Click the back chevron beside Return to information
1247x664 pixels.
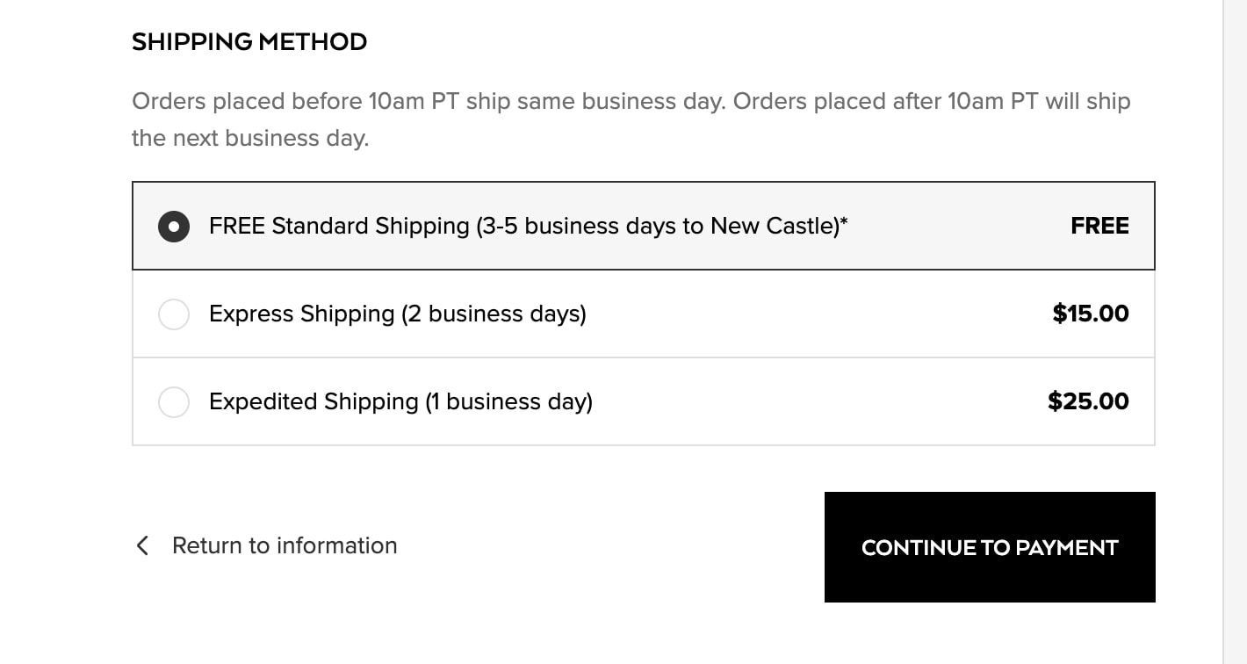click(x=142, y=545)
